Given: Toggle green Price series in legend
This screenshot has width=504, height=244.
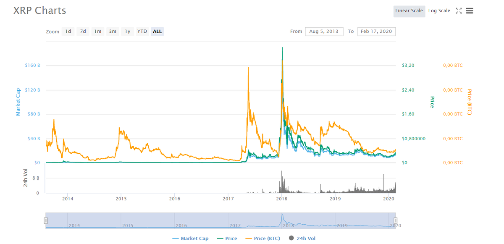Looking at the screenshot, I should point(227,239).
